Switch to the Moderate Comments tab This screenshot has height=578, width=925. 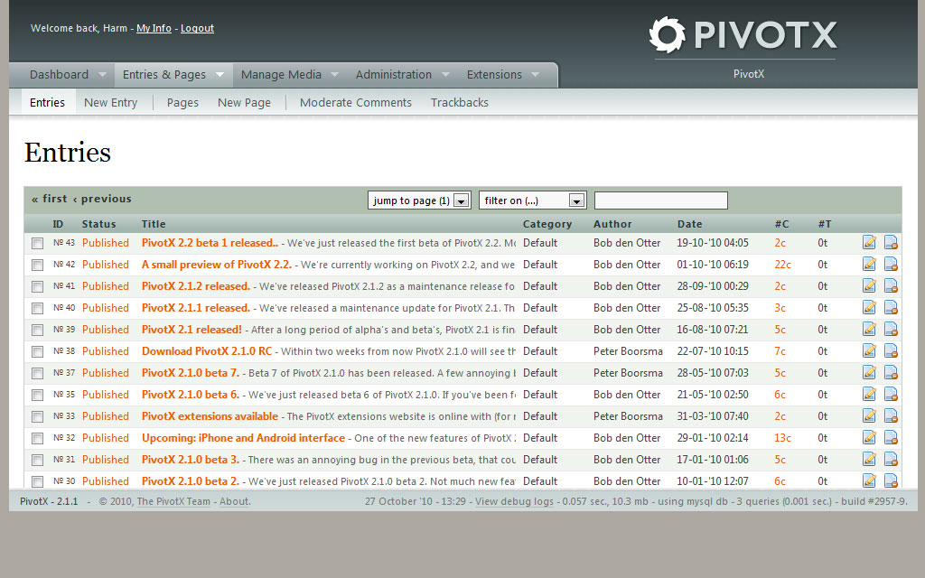[355, 102]
